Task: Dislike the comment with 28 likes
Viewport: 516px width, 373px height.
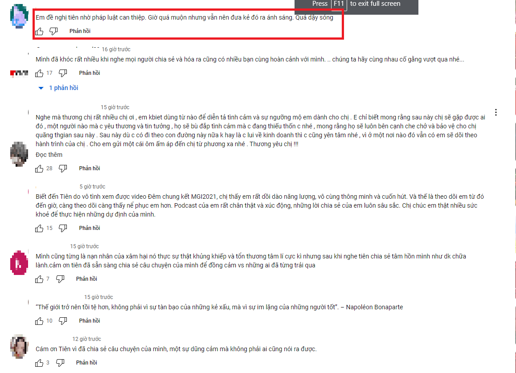Action: (x=63, y=168)
